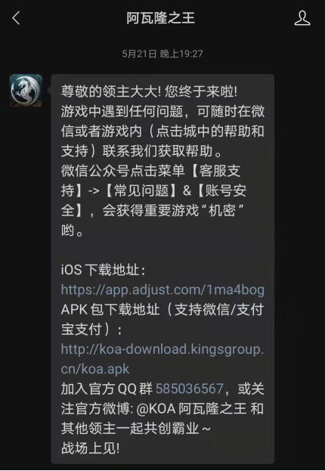Tap the cn/koa.apk link line
The height and width of the screenshot is (471, 325).
coord(95,369)
